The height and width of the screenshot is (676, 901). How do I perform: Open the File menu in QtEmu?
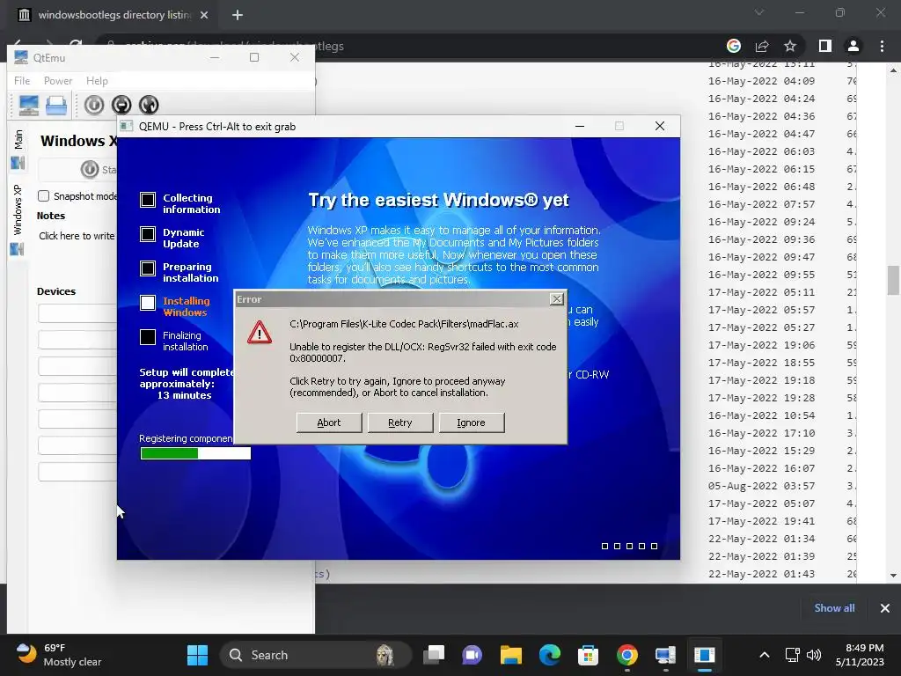[22, 81]
